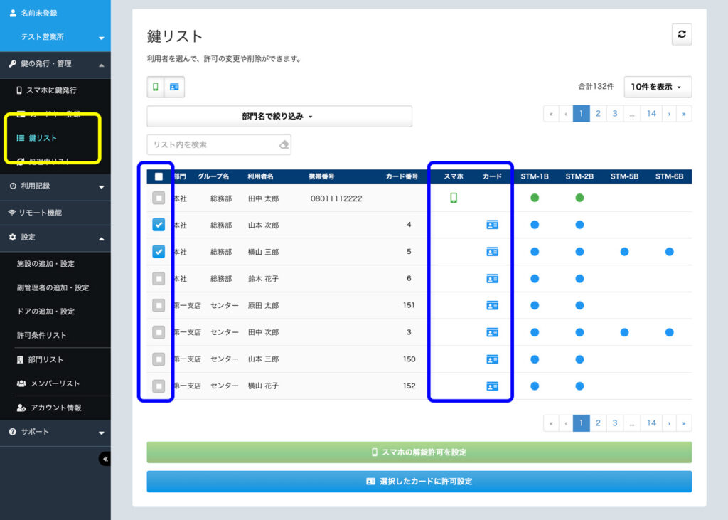The height and width of the screenshot is (520, 728).
Task: Click the card icon for 山本 次郎
Action: pyautogui.click(x=492, y=225)
